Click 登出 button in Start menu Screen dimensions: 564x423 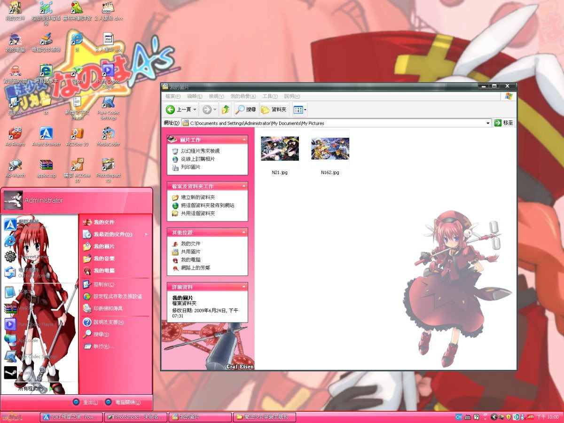click(x=86, y=402)
